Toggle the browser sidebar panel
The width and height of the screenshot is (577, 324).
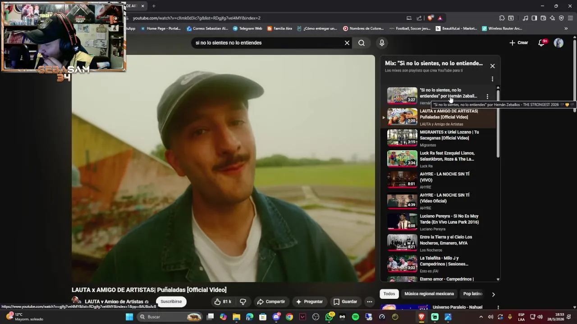pyautogui.click(x=534, y=18)
